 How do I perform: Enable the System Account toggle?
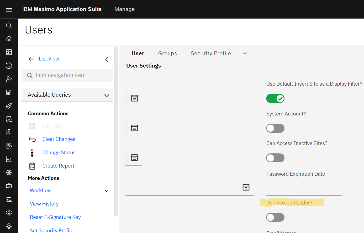click(275, 128)
